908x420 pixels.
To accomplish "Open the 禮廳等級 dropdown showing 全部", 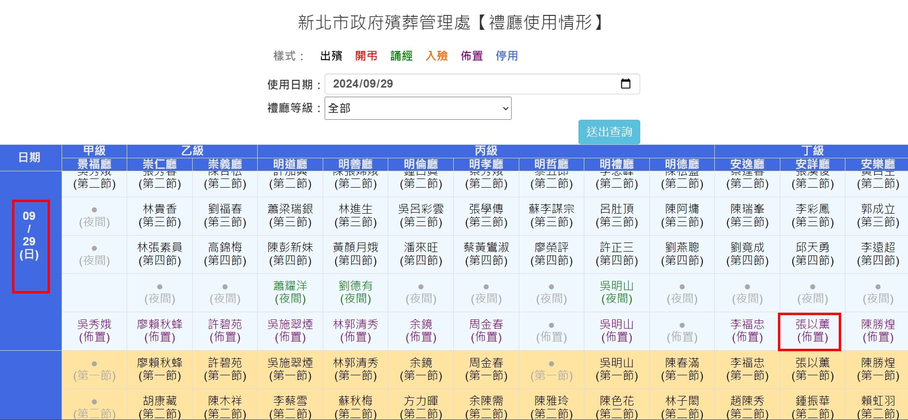I will pyautogui.click(x=418, y=108).
